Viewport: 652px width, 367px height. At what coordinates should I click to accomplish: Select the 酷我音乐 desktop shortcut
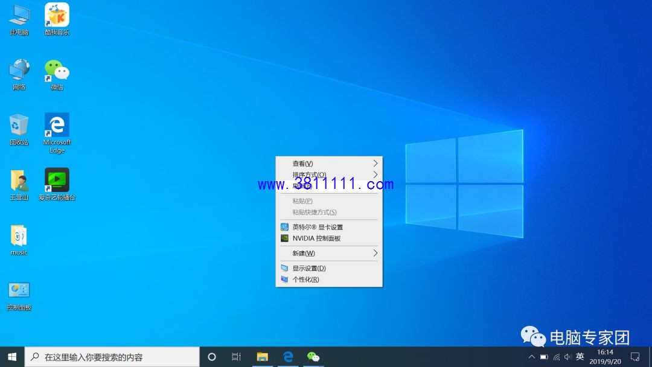[x=57, y=19]
